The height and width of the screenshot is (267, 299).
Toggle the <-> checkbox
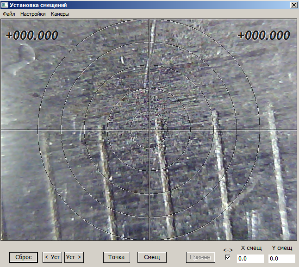pos(228,257)
